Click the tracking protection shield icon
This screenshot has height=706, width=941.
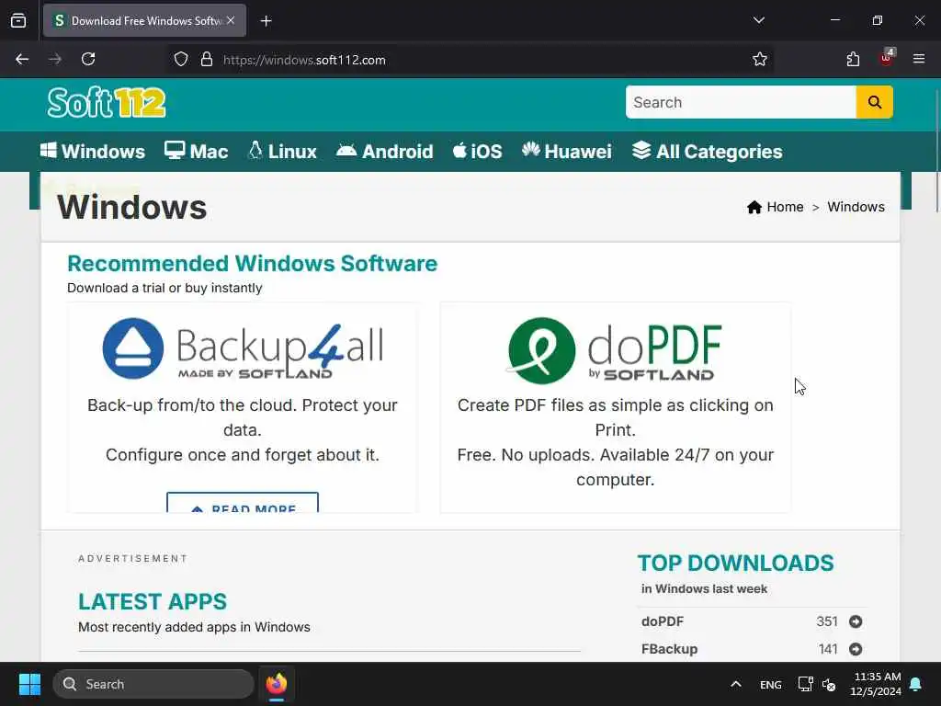tap(181, 60)
